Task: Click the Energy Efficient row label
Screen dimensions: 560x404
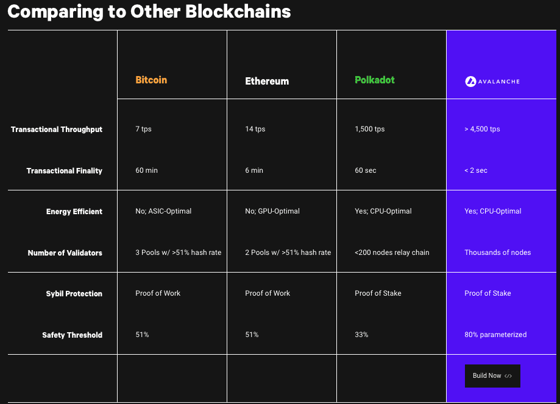Action: 74,212
